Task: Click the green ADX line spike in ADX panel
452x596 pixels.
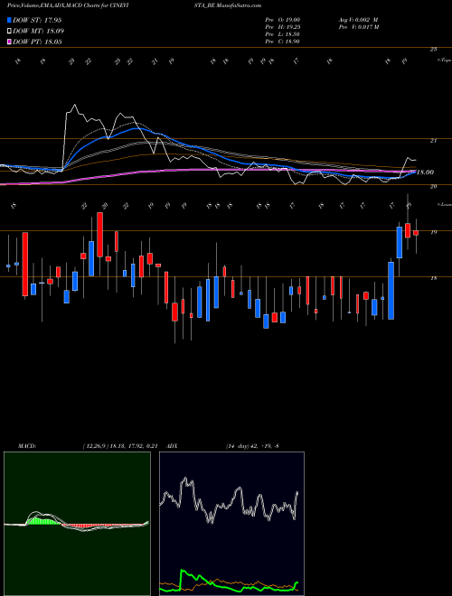Action: click(x=183, y=572)
